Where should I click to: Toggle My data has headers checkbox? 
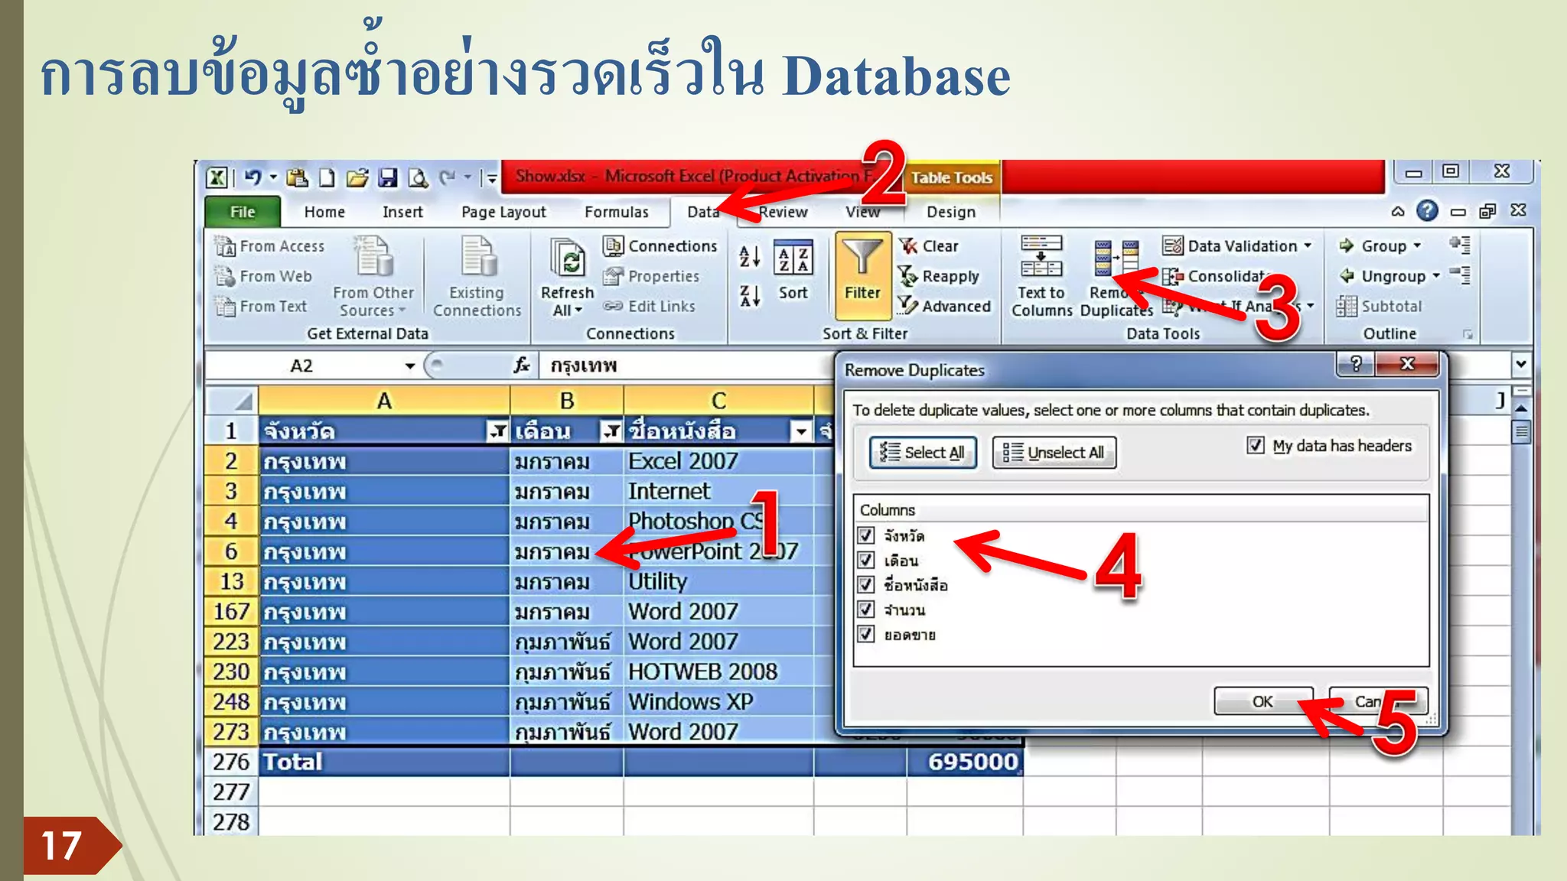(x=1256, y=445)
